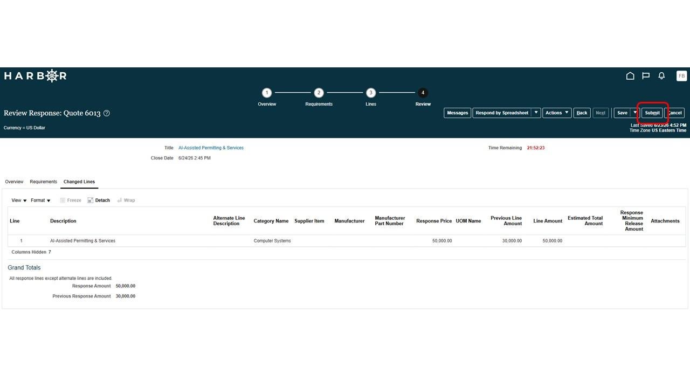The height and width of the screenshot is (388, 690).
Task: Select step 4 Review in train
Action: (423, 93)
